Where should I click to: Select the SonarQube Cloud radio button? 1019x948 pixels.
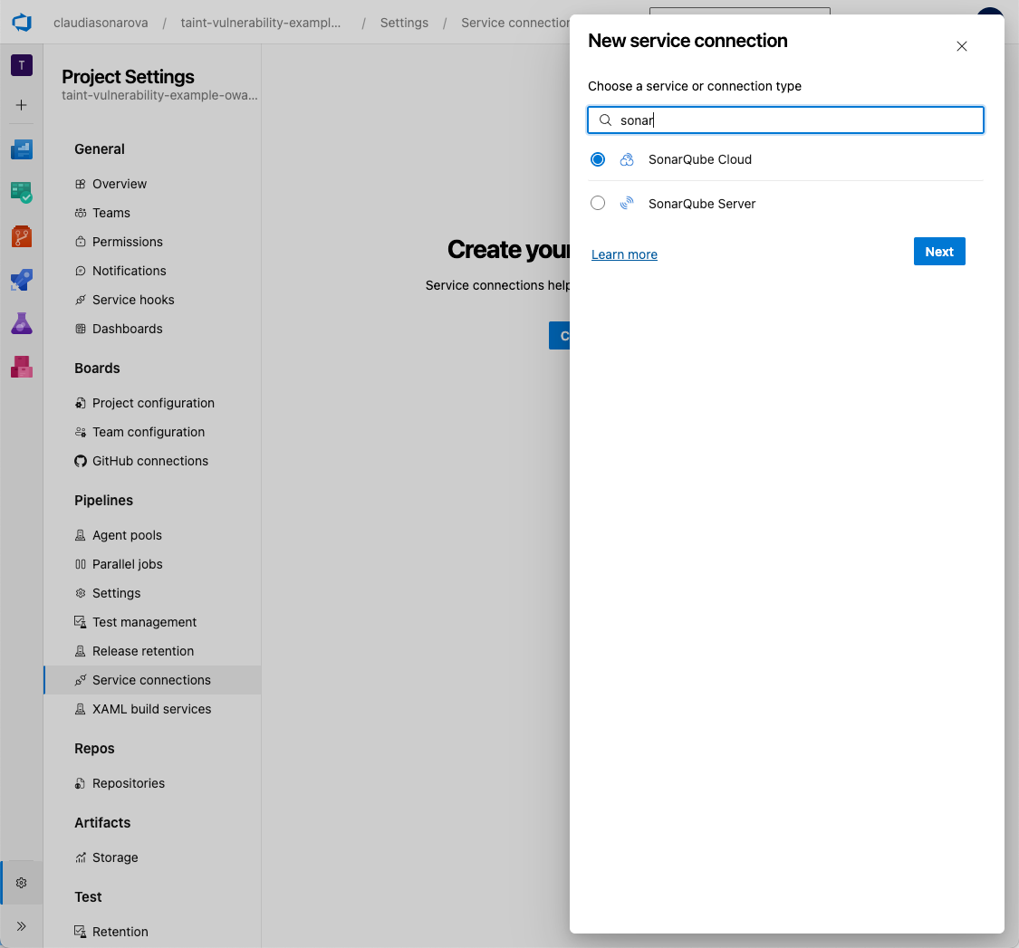click(598, 158)
